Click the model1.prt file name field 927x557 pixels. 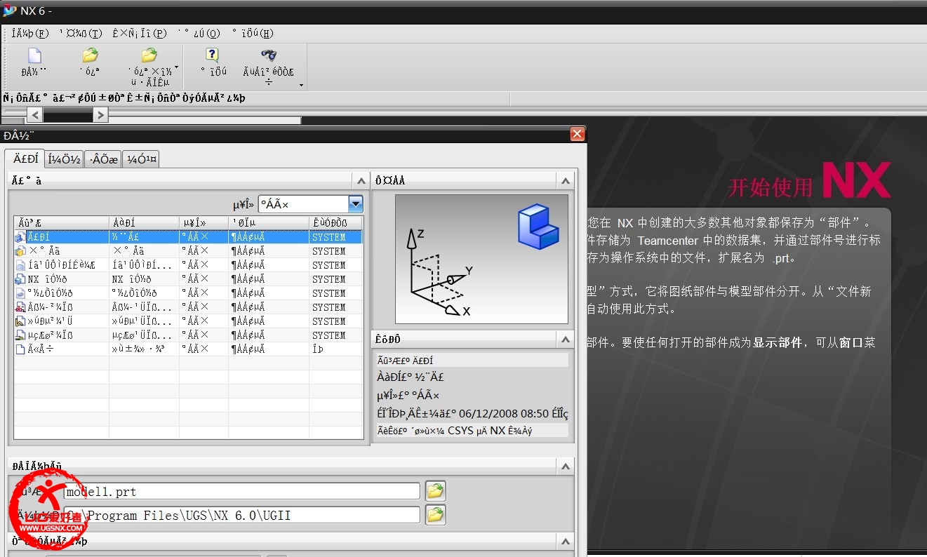[242, 491]
